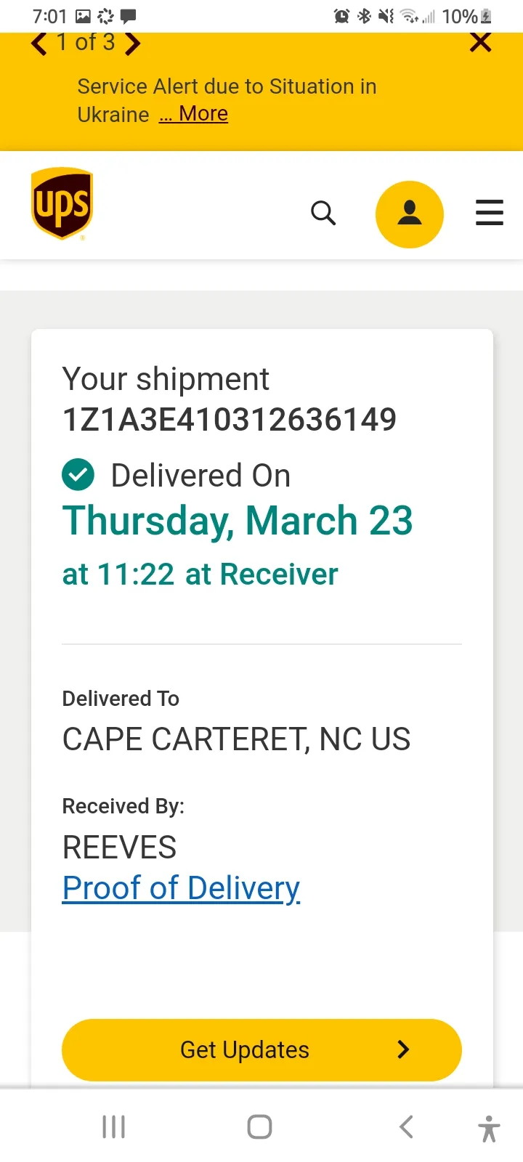Tap the UPS shield logo
Image resolution: width=523 pixels, height=1162 pixels.
click(x=62, y=203)
